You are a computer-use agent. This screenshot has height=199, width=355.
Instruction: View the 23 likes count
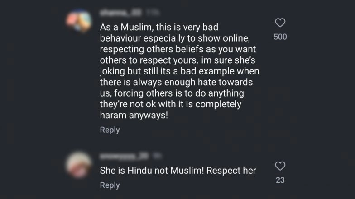[280, 180]
